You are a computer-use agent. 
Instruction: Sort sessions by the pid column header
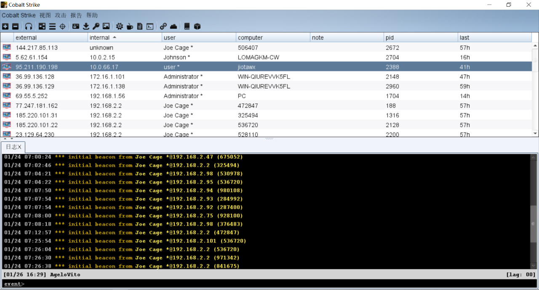(421, 37)
